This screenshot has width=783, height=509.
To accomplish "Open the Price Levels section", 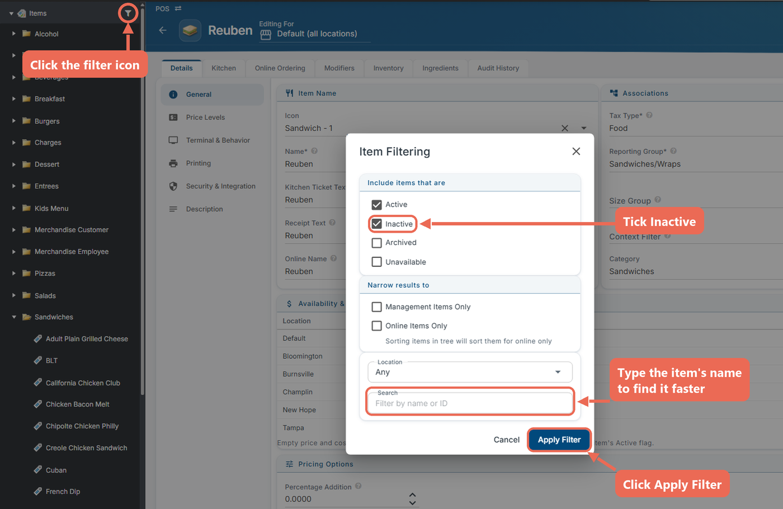I will (213, 117).
